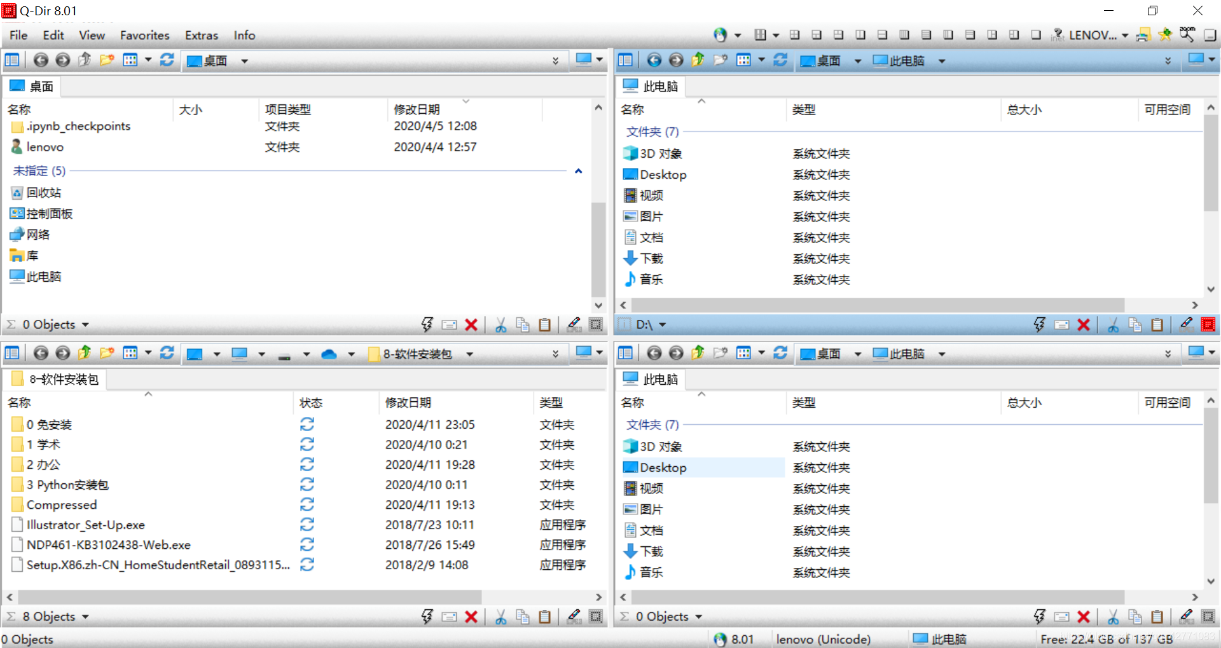Click the globe mouse icon in main toolbar
This screenshot has height=648, width=1221.
click(x=720, y=35)
